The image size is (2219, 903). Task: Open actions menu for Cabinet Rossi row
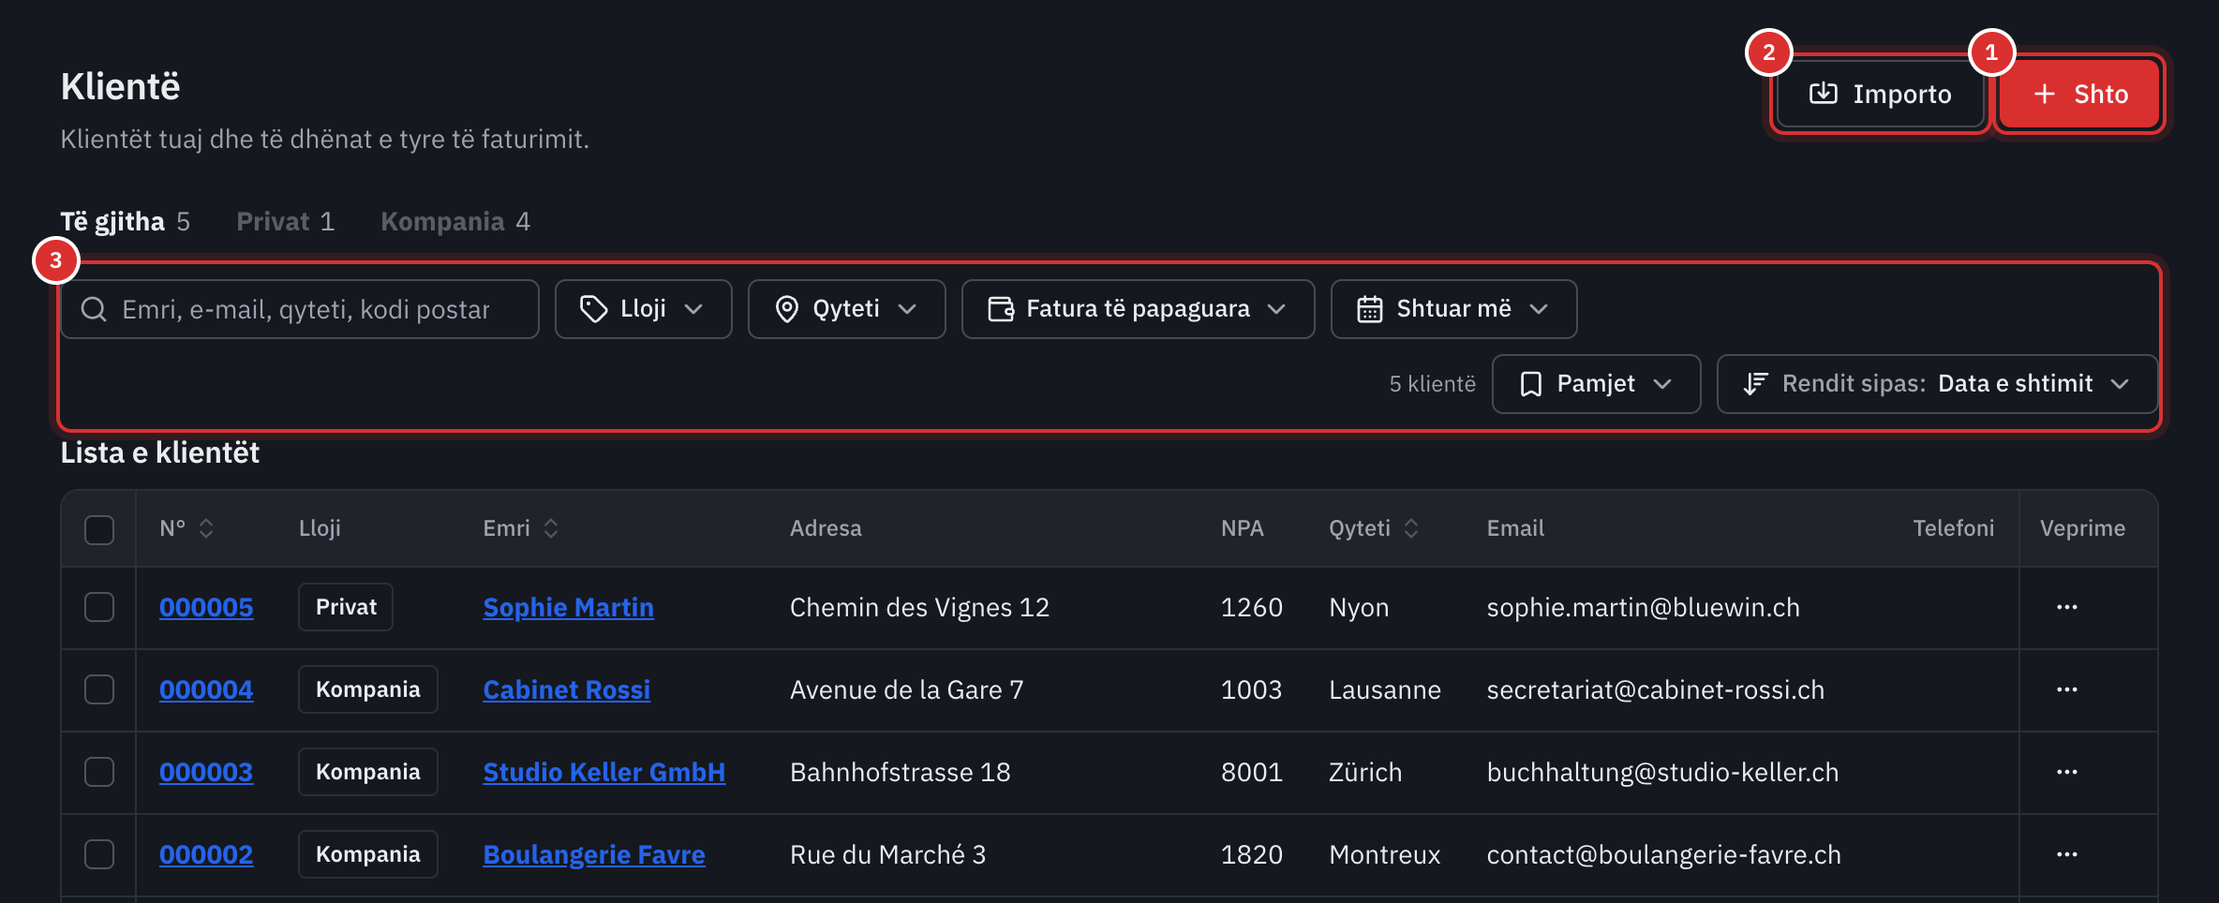[x=2066, y=689]
